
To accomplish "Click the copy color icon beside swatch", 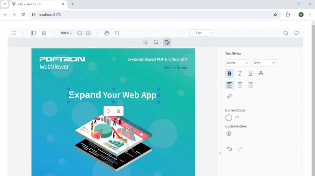I will pyautogui.click(x=237, y=118).
